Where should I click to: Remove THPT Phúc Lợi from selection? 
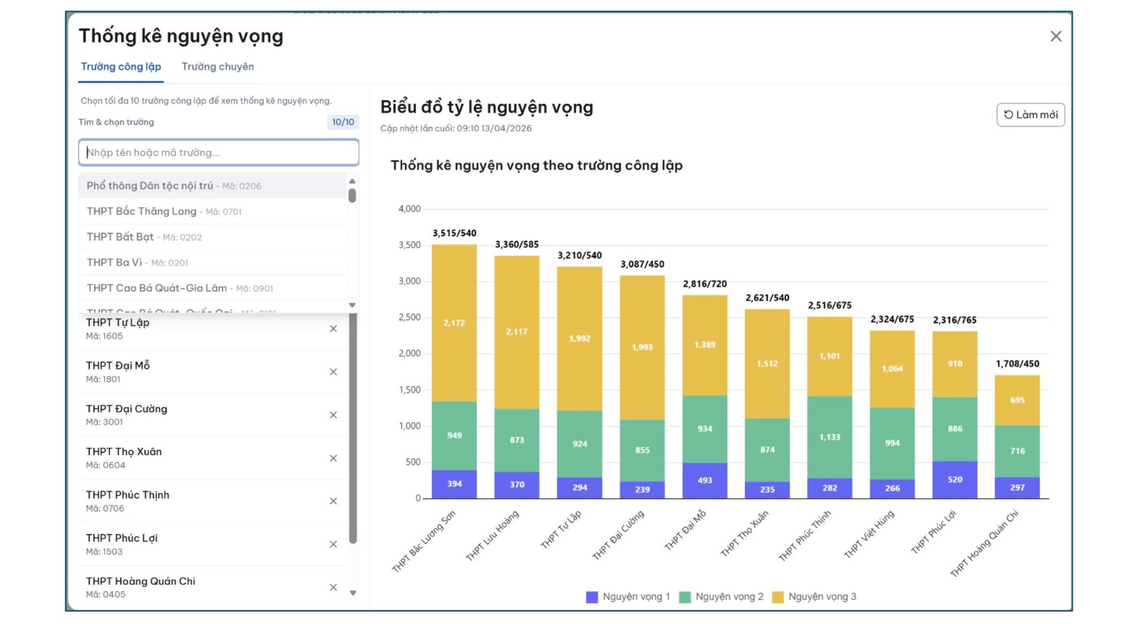[333, 544]
